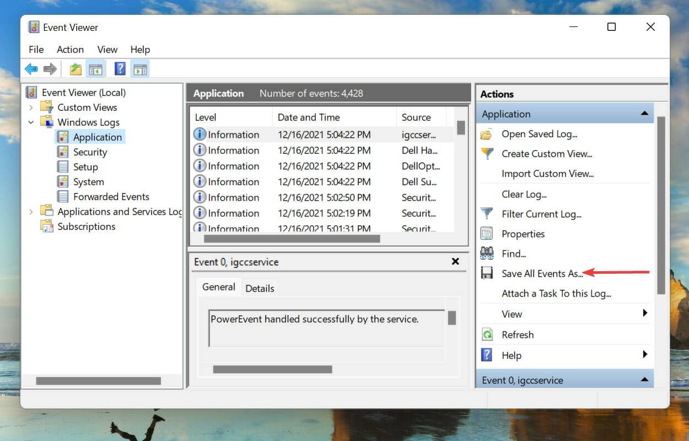Click the Actions pane vertical scrollbar
Image resolution: width=689 pixels, height=441 pixels.
(661, 205)
